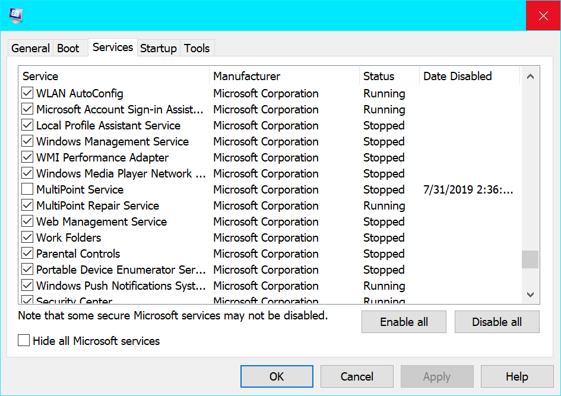
Task: Select Windows Push Notifications System row name
Action: 121,286
